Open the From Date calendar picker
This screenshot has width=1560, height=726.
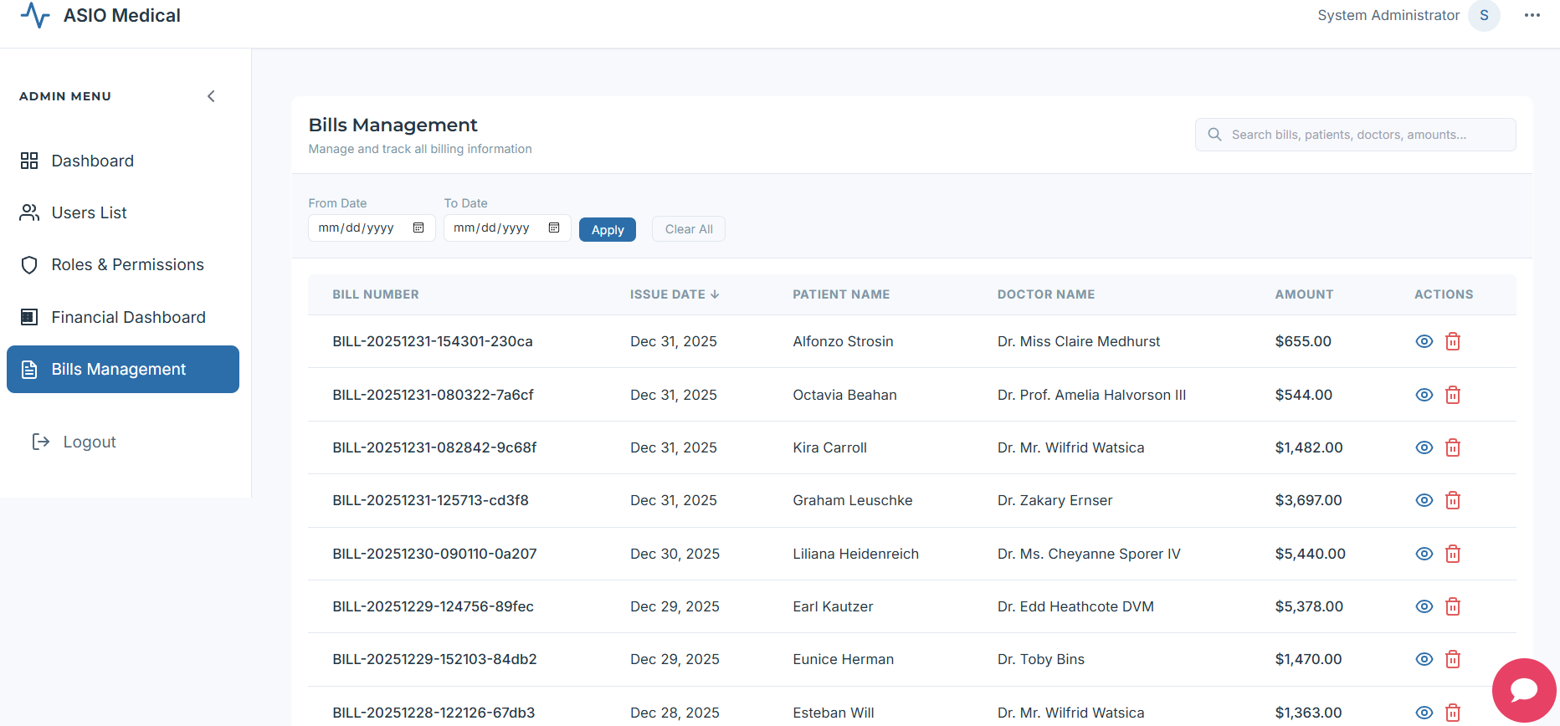click(418, 228)
